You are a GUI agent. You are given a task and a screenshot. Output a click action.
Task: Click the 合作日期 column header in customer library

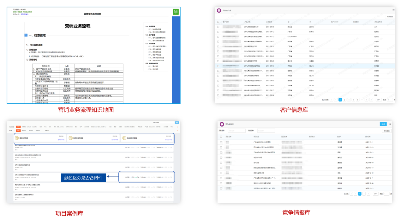[x=269, y=22]
